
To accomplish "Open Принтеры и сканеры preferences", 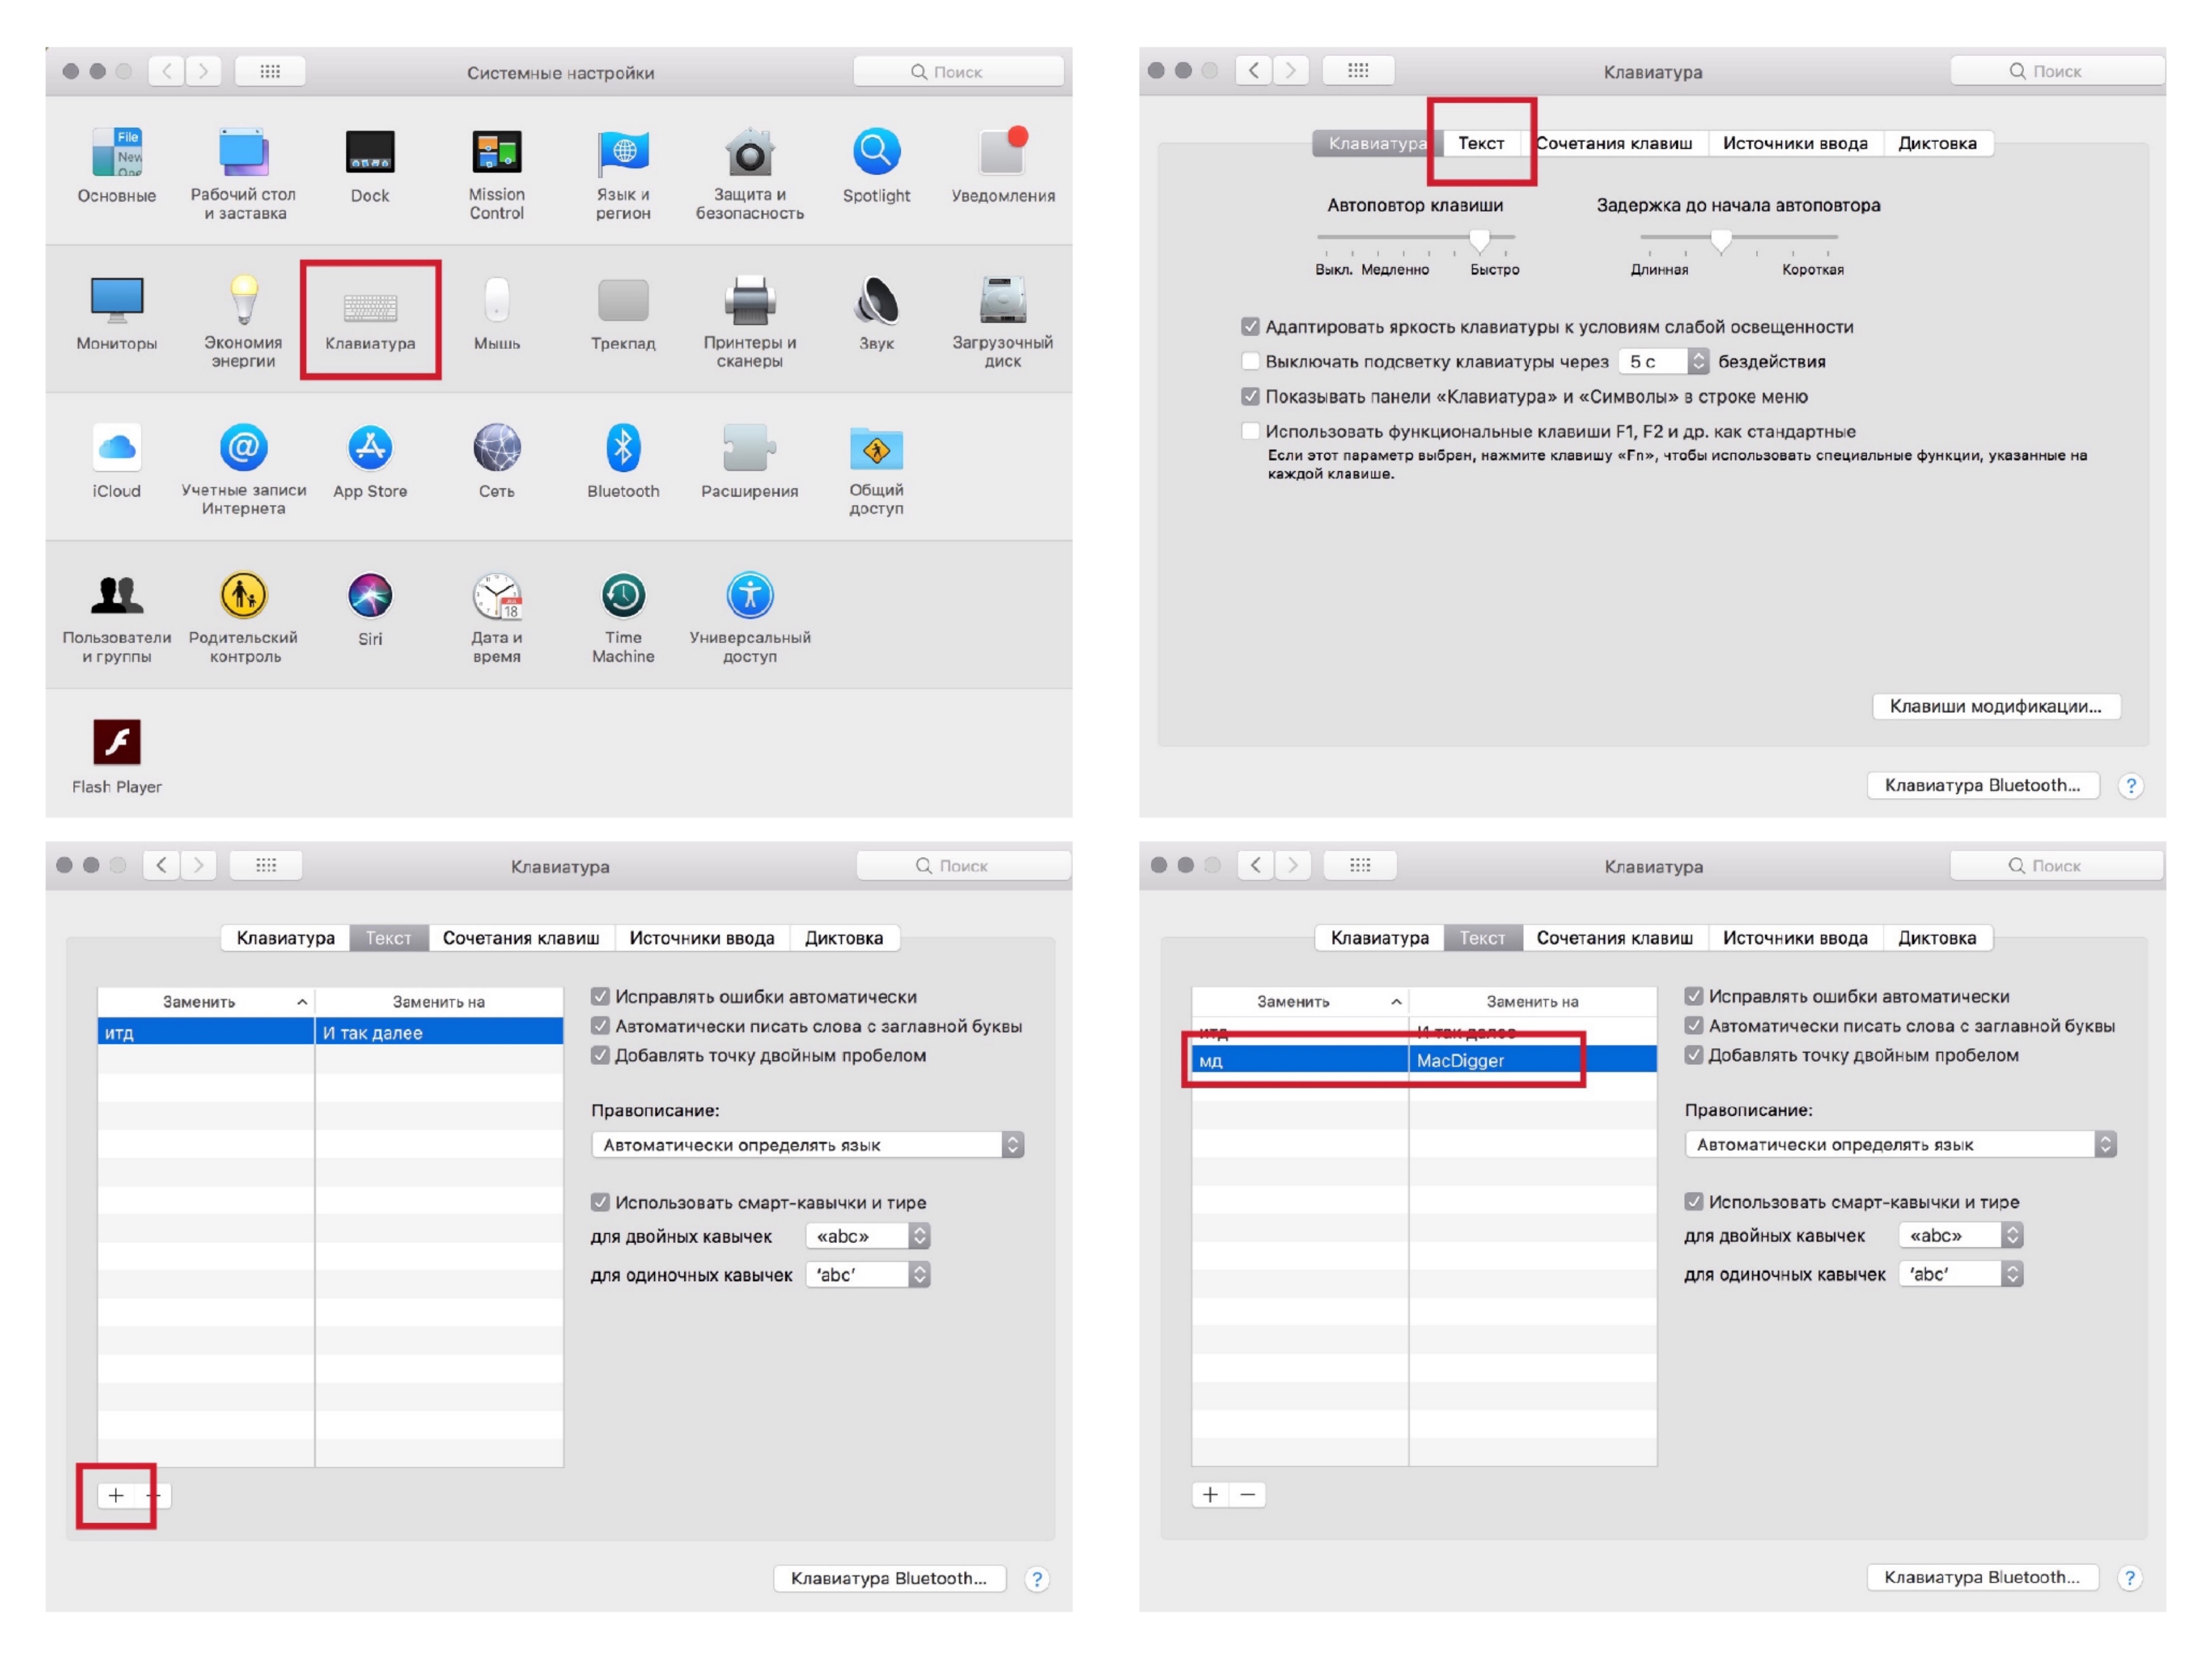I will 749,301.
